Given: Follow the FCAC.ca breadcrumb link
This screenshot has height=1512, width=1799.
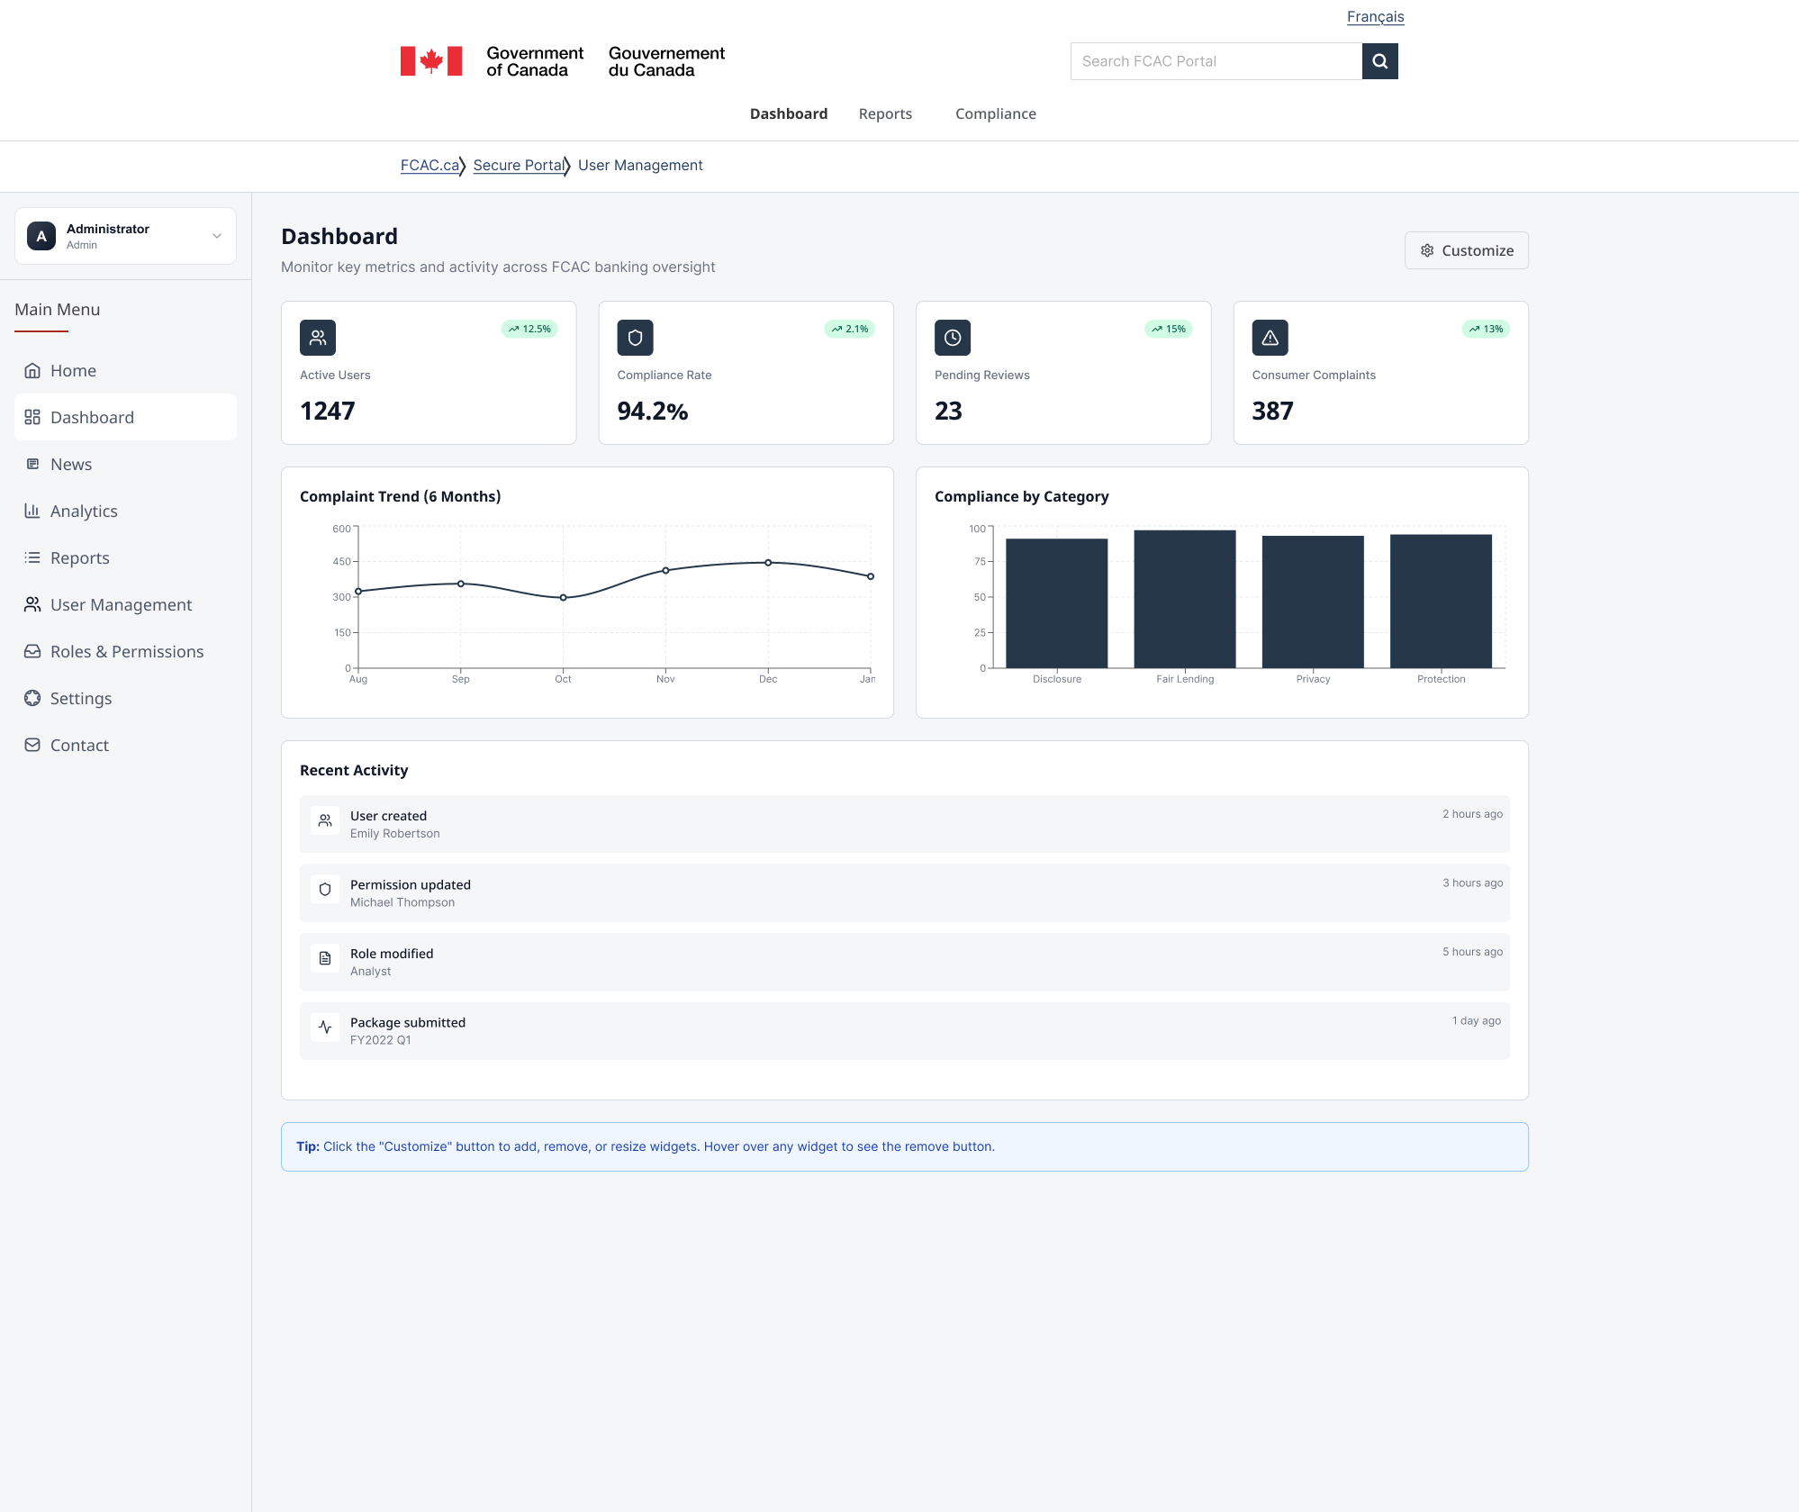Looking at the screenshot, I should click(x=429, y=165).
